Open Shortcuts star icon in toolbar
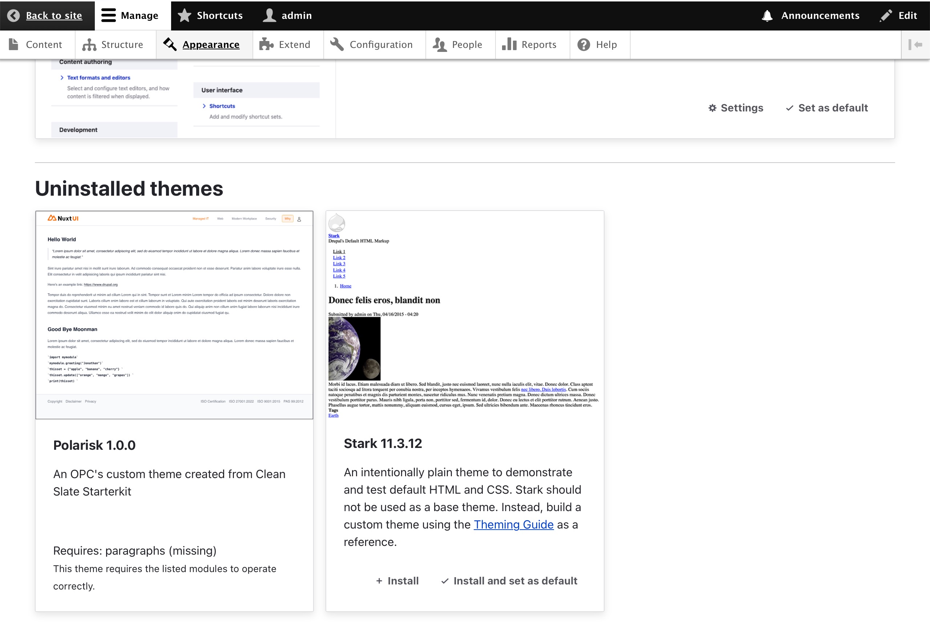The height and width of the screenshot is (628, 930). [x=185, y=16]
